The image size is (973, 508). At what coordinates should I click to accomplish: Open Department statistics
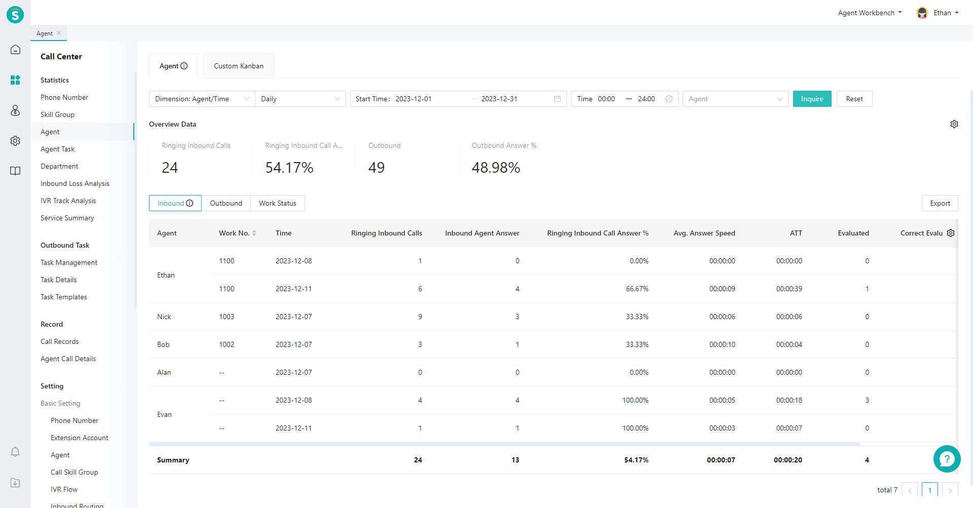[59, 166]
